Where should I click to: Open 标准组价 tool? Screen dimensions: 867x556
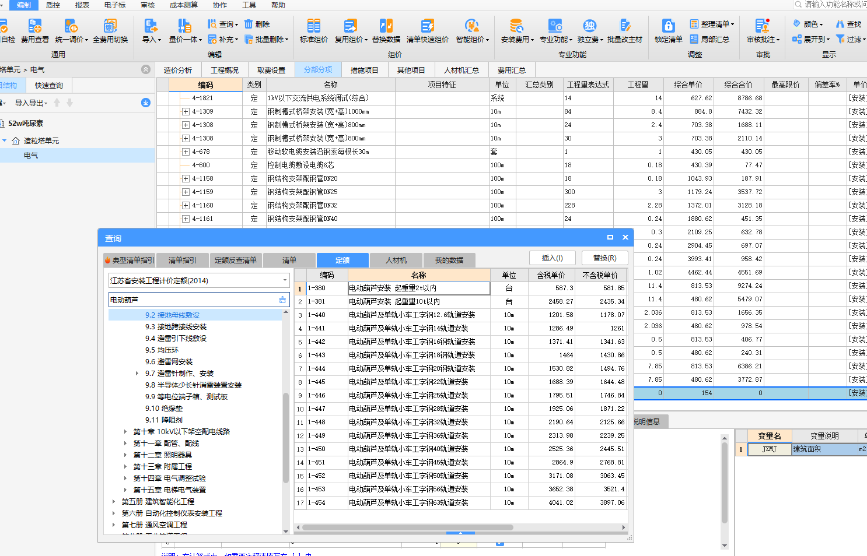[314, 31]
